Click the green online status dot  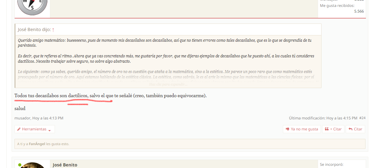(x=20, y=165)
